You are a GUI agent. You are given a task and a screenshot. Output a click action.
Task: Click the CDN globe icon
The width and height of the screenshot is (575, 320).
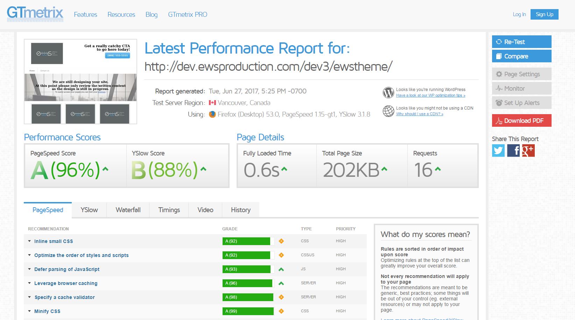[388, 111]
